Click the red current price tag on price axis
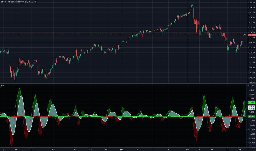 click(252, 35)
